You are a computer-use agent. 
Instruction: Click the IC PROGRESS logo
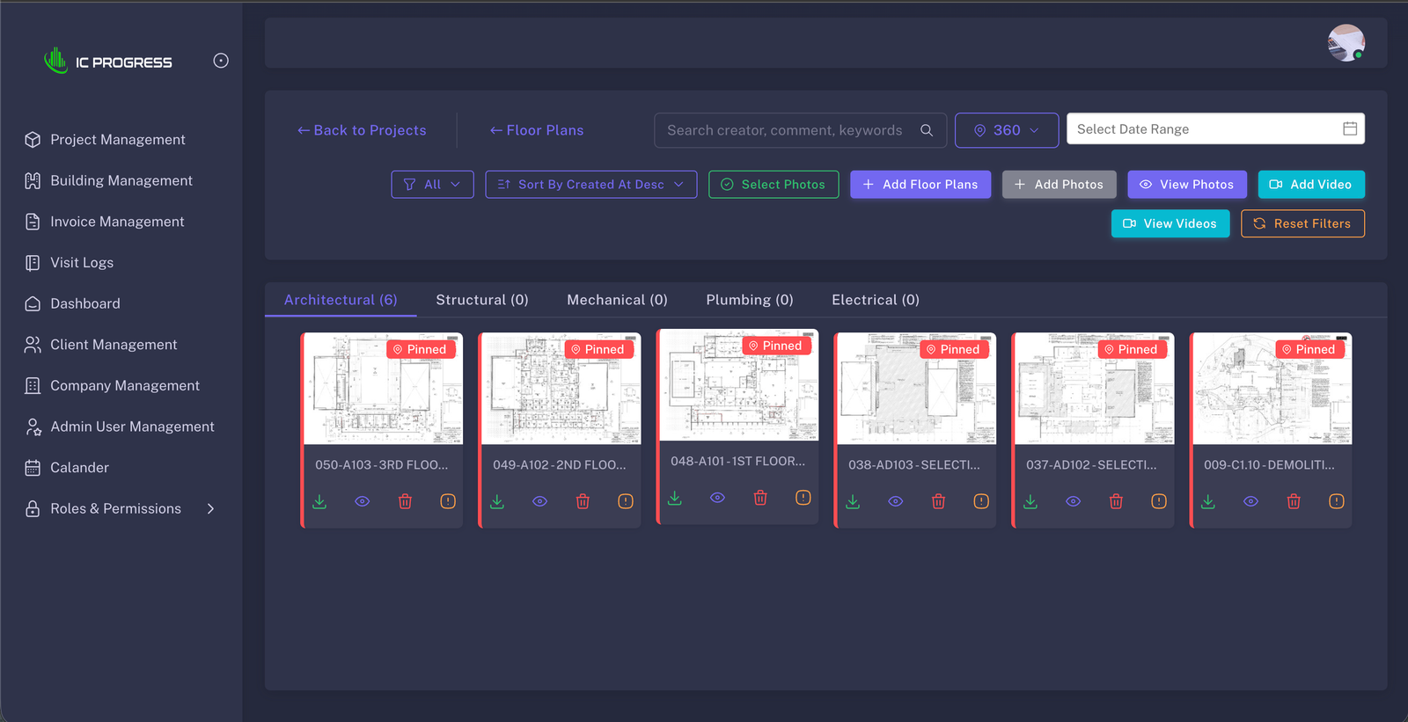point(107,62)
